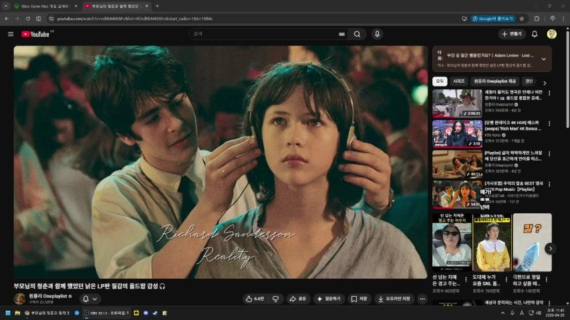This screenshot has width=570, height=320.
Task: Open the YouTube notifications bell
Action: (x=534, y=34)
